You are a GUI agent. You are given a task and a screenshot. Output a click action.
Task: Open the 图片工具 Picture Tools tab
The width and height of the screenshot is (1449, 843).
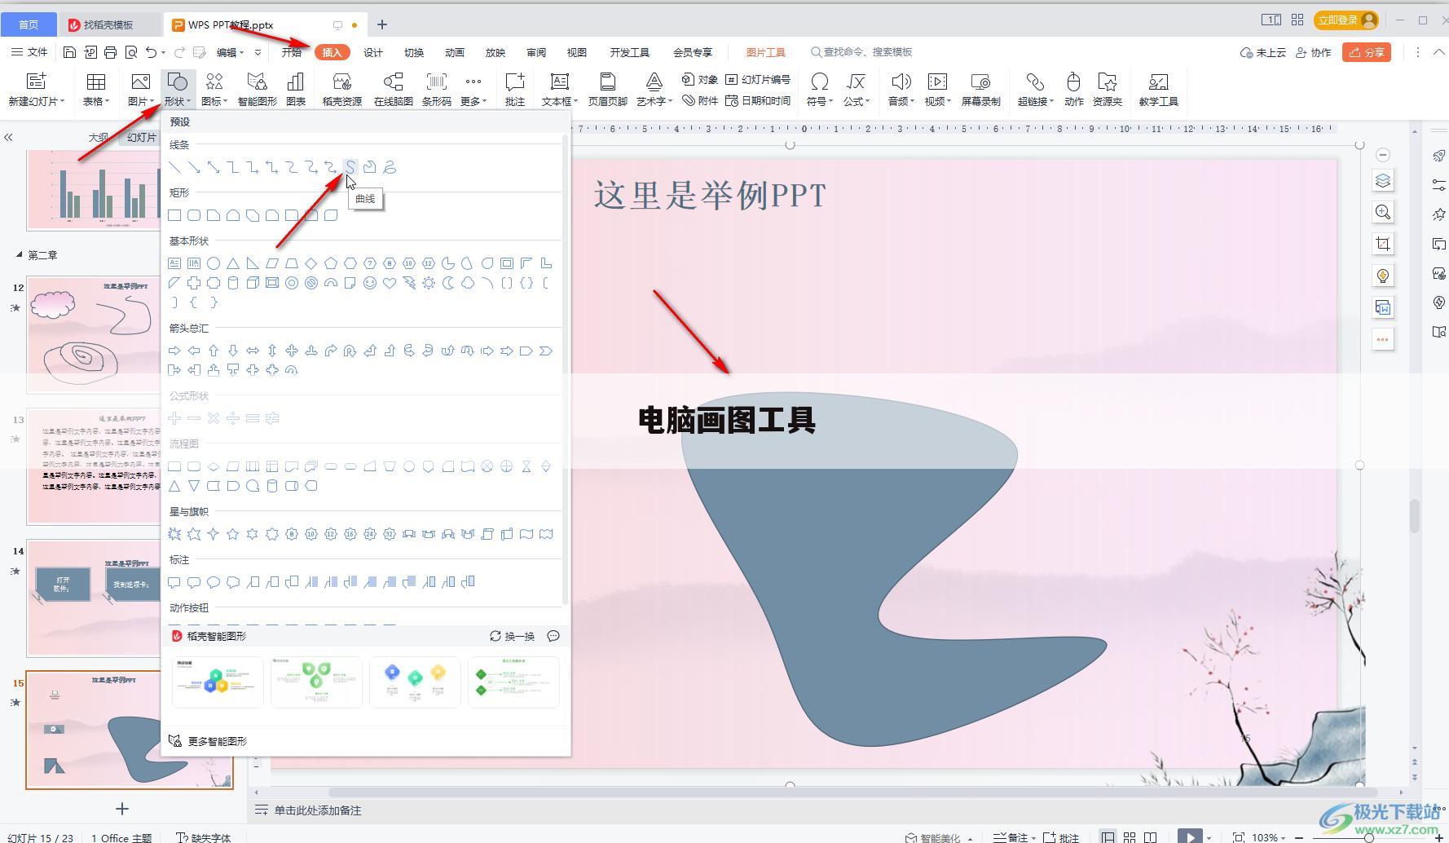tap(766, 52)
